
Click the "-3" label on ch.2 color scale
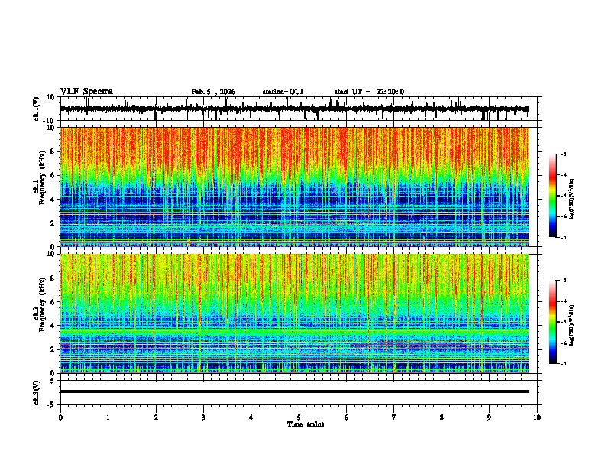click(563, 281)
